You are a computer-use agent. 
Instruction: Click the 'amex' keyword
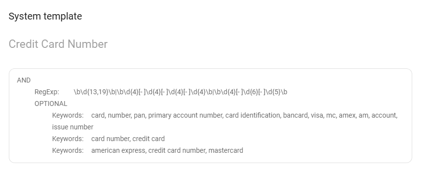[x=347, y=115]
